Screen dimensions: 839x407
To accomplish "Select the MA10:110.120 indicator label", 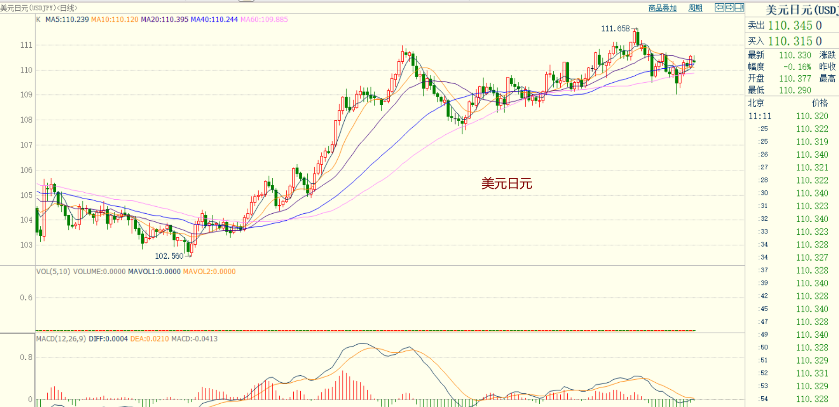I will pyautogui.click(x=115, y=20).
